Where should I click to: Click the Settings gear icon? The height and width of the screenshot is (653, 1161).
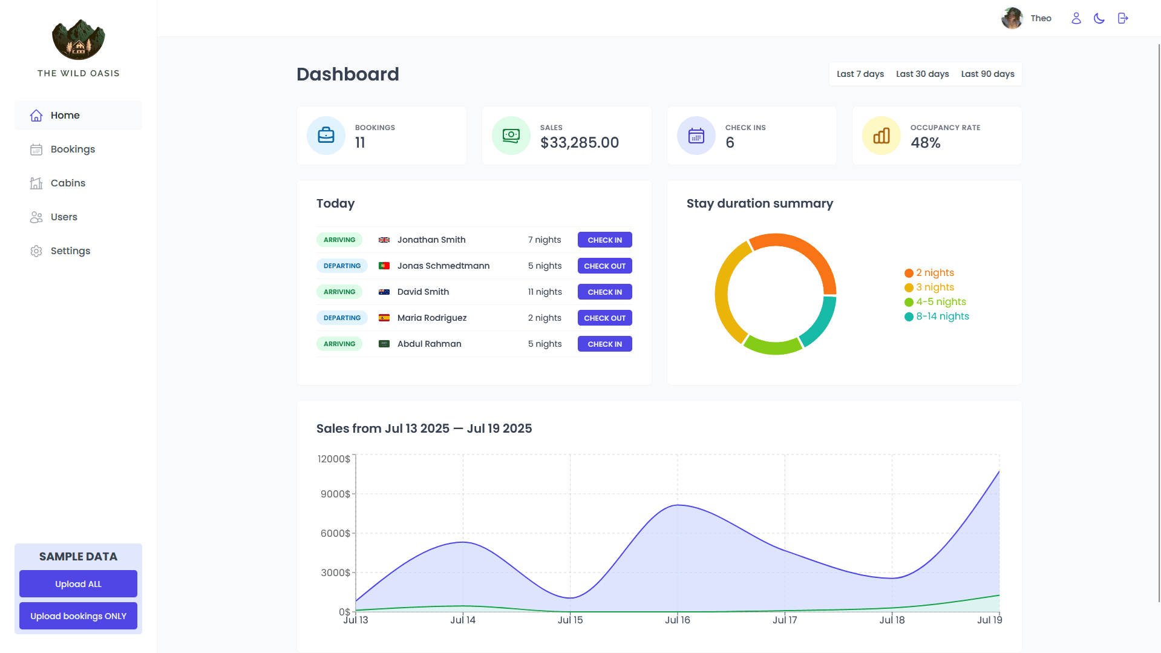(36, 251)
